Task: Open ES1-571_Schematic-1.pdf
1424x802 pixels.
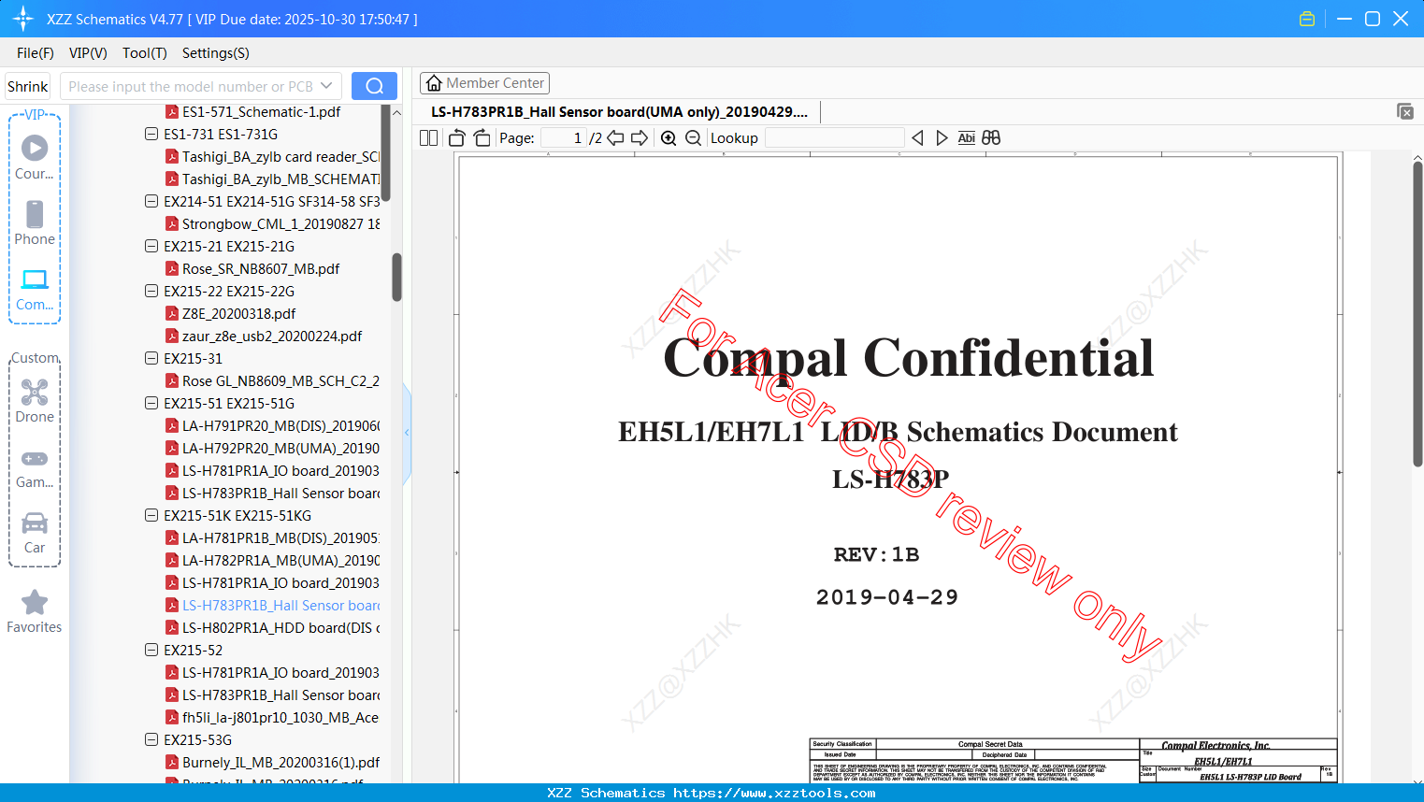Action: [x=252, y=112]
